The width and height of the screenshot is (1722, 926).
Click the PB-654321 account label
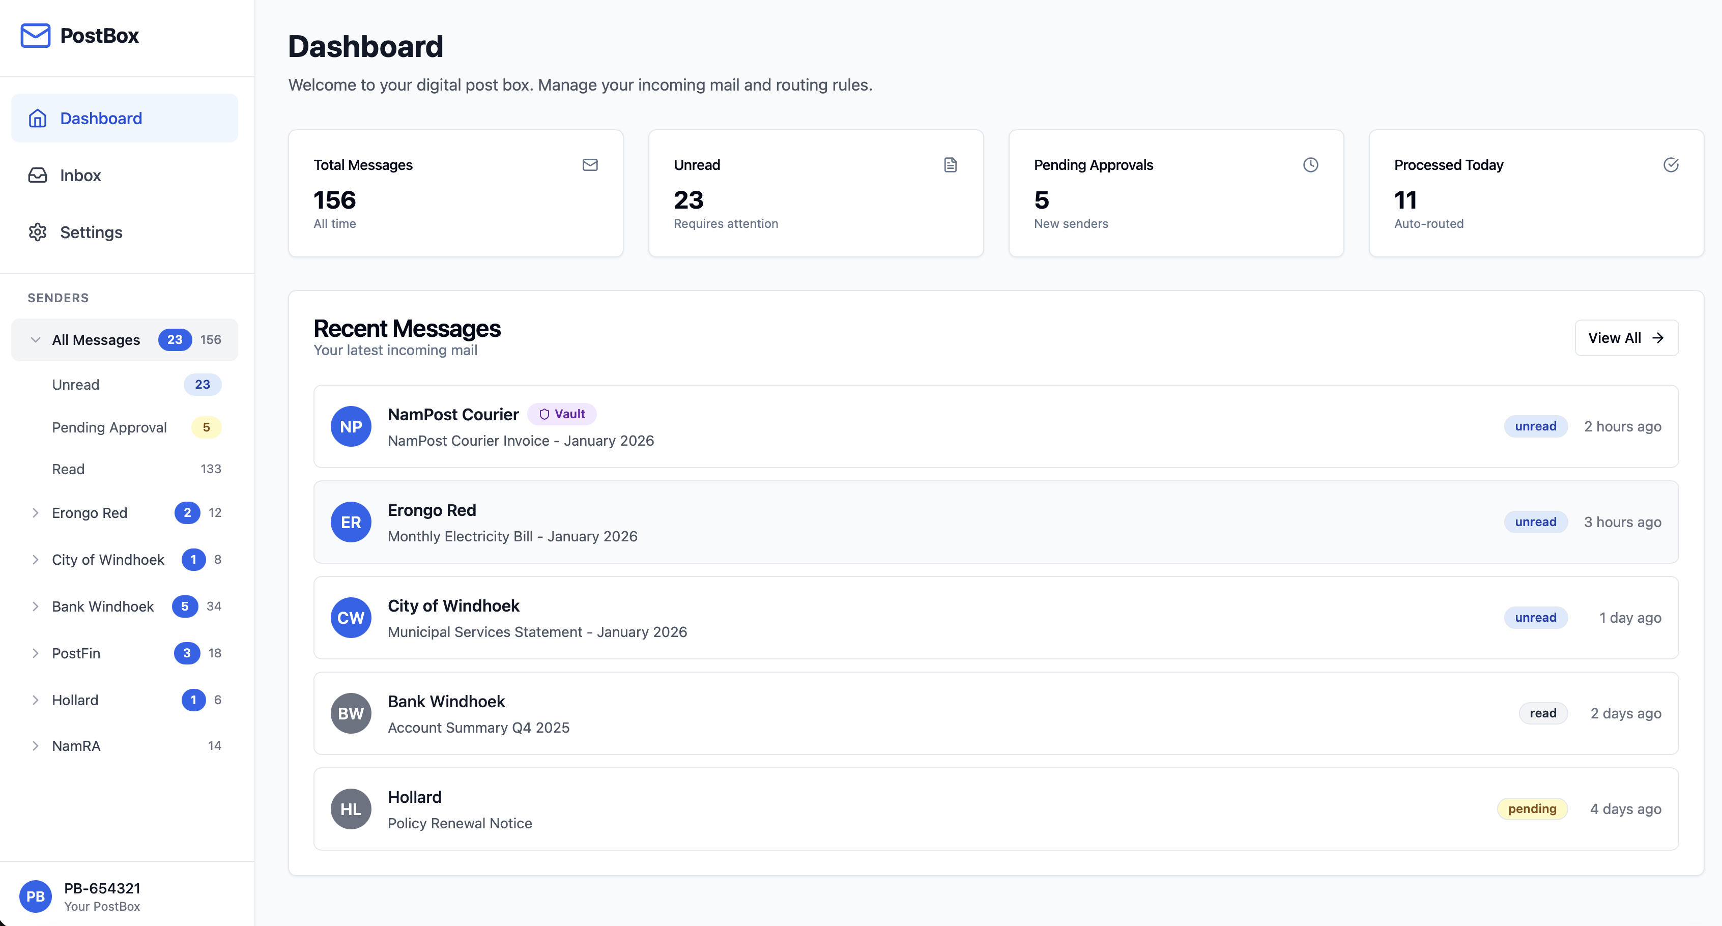102,888
